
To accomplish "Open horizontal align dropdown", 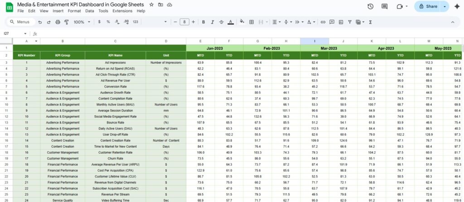I will (276, 22).
